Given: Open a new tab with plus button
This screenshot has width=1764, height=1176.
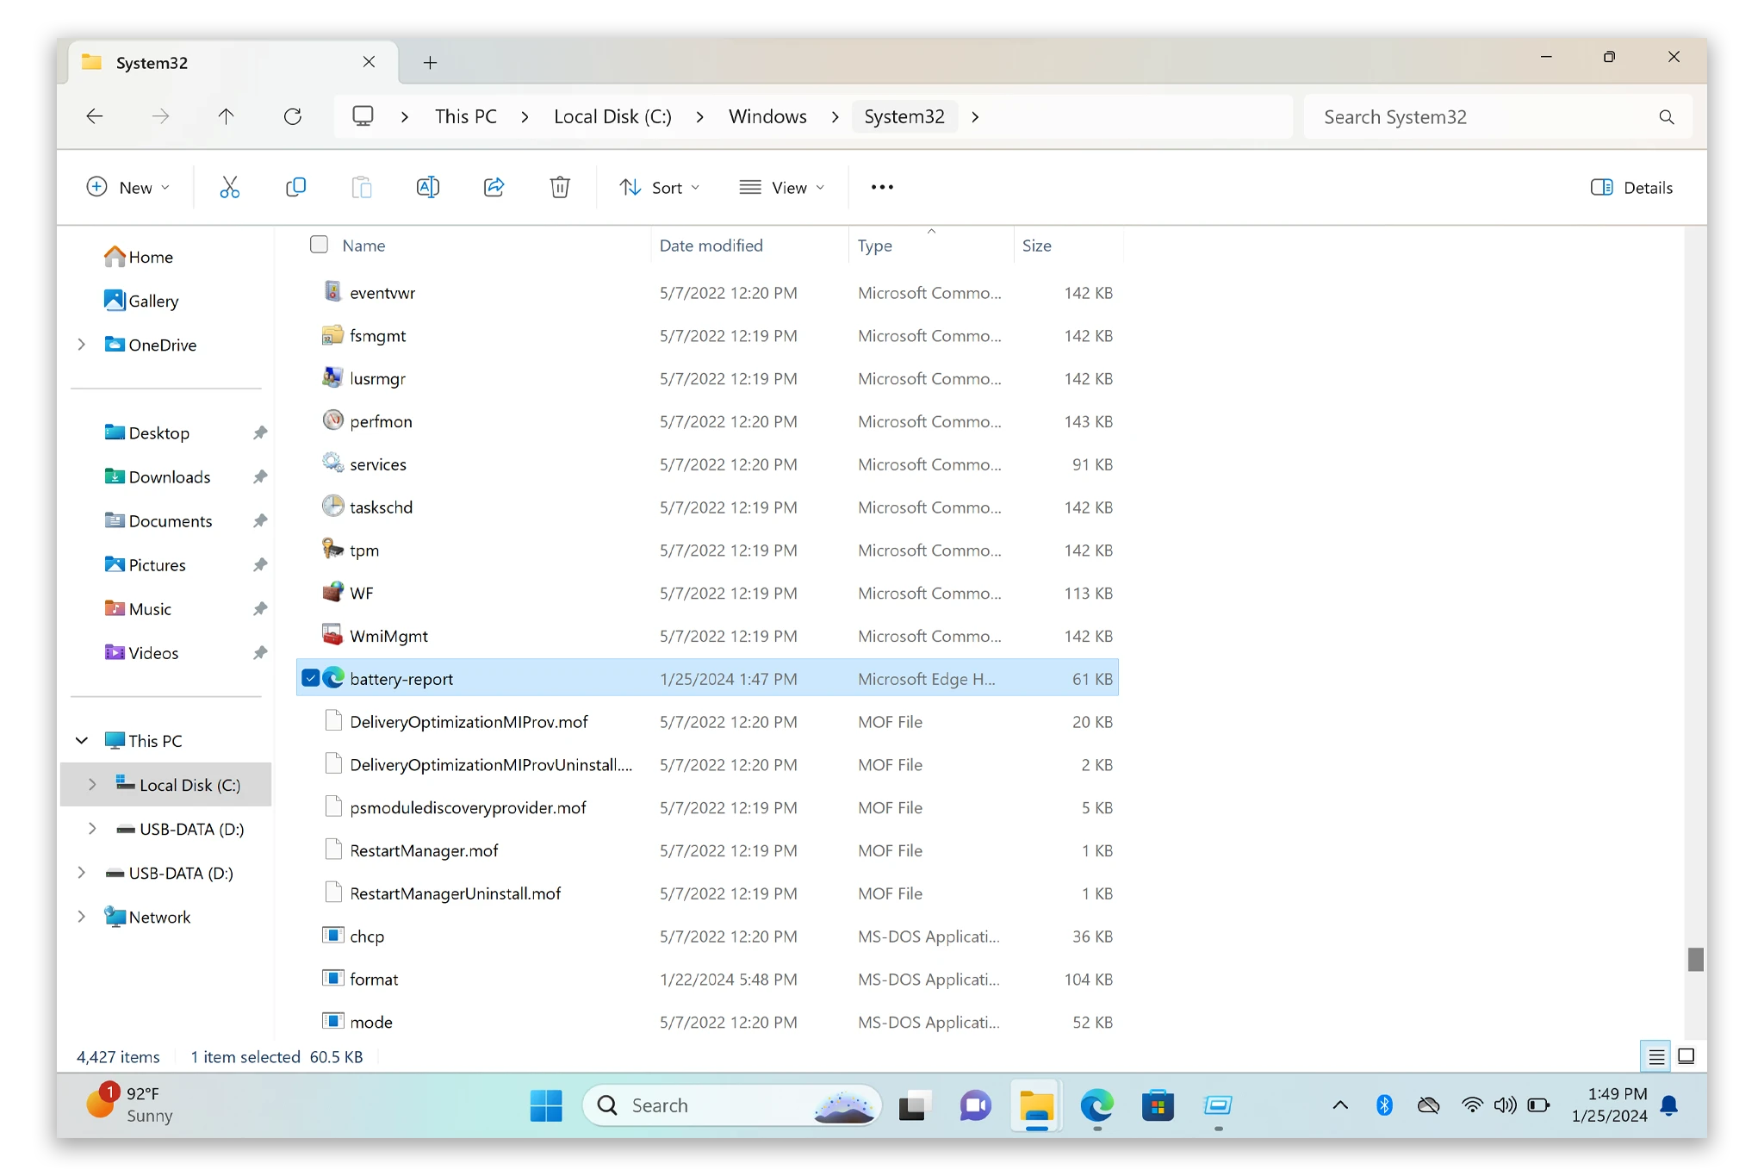Looking at the screenshot, I should click(430, 62).
